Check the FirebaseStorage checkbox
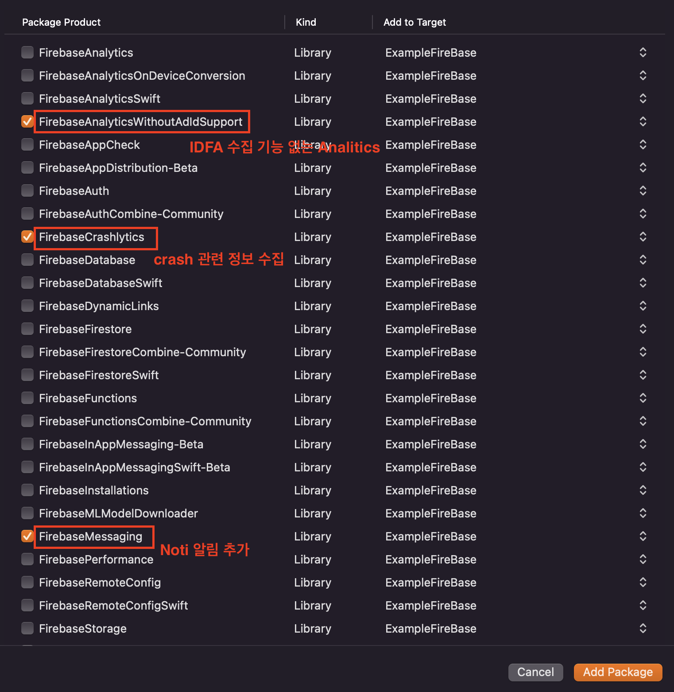The width and height of the screenshot is (674, 692). point(27,628)
